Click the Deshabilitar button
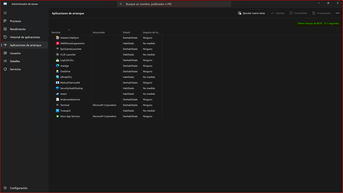Image resolution: width=343 pixels, height=193 pixels. (298, 13)
